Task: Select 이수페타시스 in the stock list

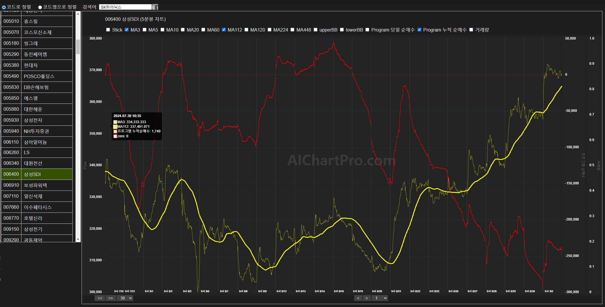Action: (x=37, y=207)
